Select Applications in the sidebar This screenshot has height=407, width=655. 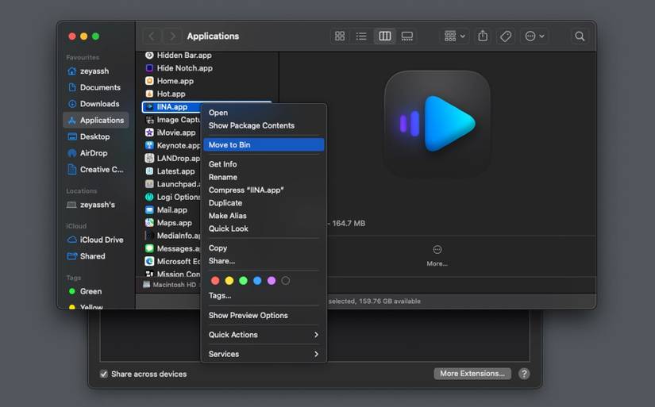pyautogui.click(x=95, y=121)
